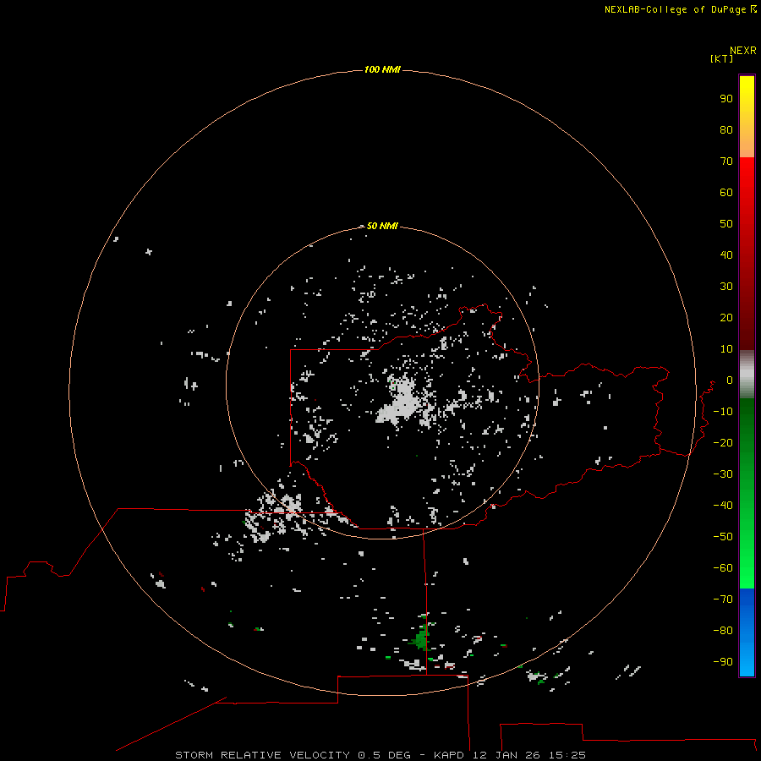The width and height of the screenshot is (761, 761).
Task: Click the -40 value on the velocity scale
Action: (723, 506)
